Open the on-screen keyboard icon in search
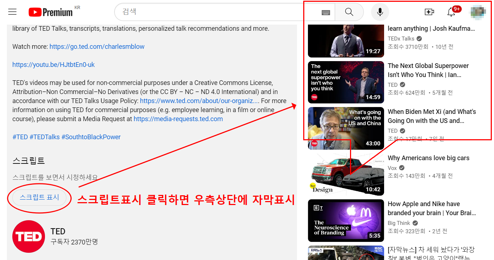The height and width of the screenshot is (260, 494). [326, 13]
